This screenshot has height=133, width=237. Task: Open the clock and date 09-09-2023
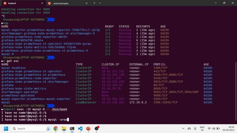point(228,129)
